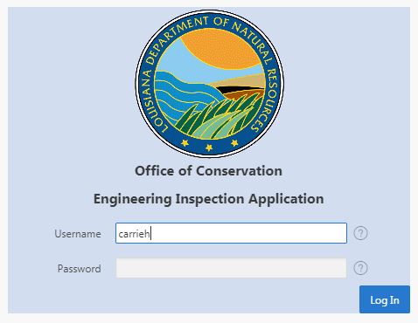Focus the empty Password input field
Screen dimensions: 418x323
[231, 268]
